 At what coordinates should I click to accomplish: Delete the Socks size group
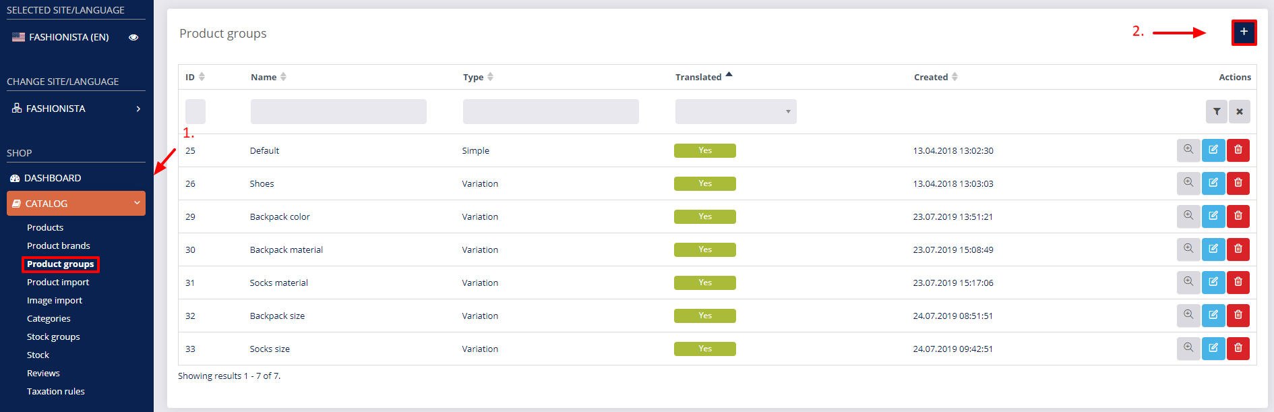(1238, 348)
